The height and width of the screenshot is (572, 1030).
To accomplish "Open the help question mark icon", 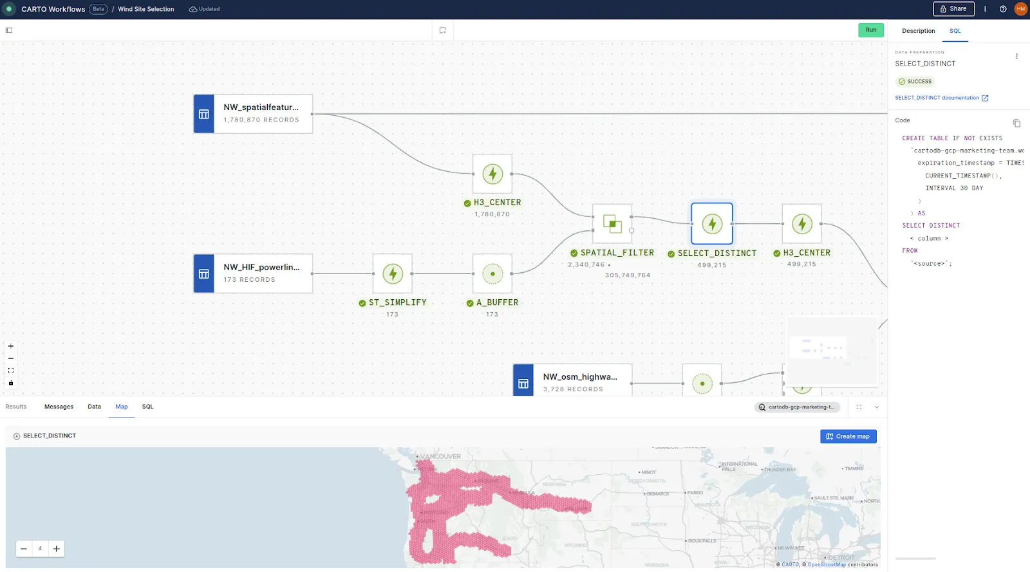I will click(x=1003, y=9).
